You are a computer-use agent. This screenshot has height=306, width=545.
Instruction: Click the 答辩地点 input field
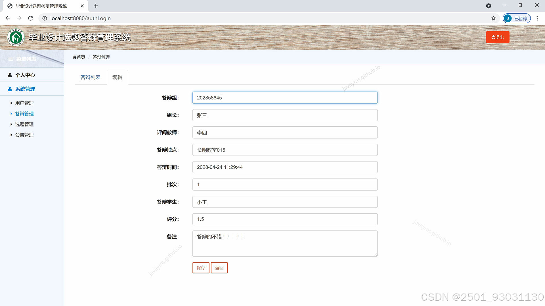pyautogui.click(x=285, y=150)
